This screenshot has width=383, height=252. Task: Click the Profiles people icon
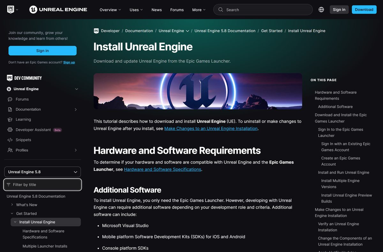10,150
